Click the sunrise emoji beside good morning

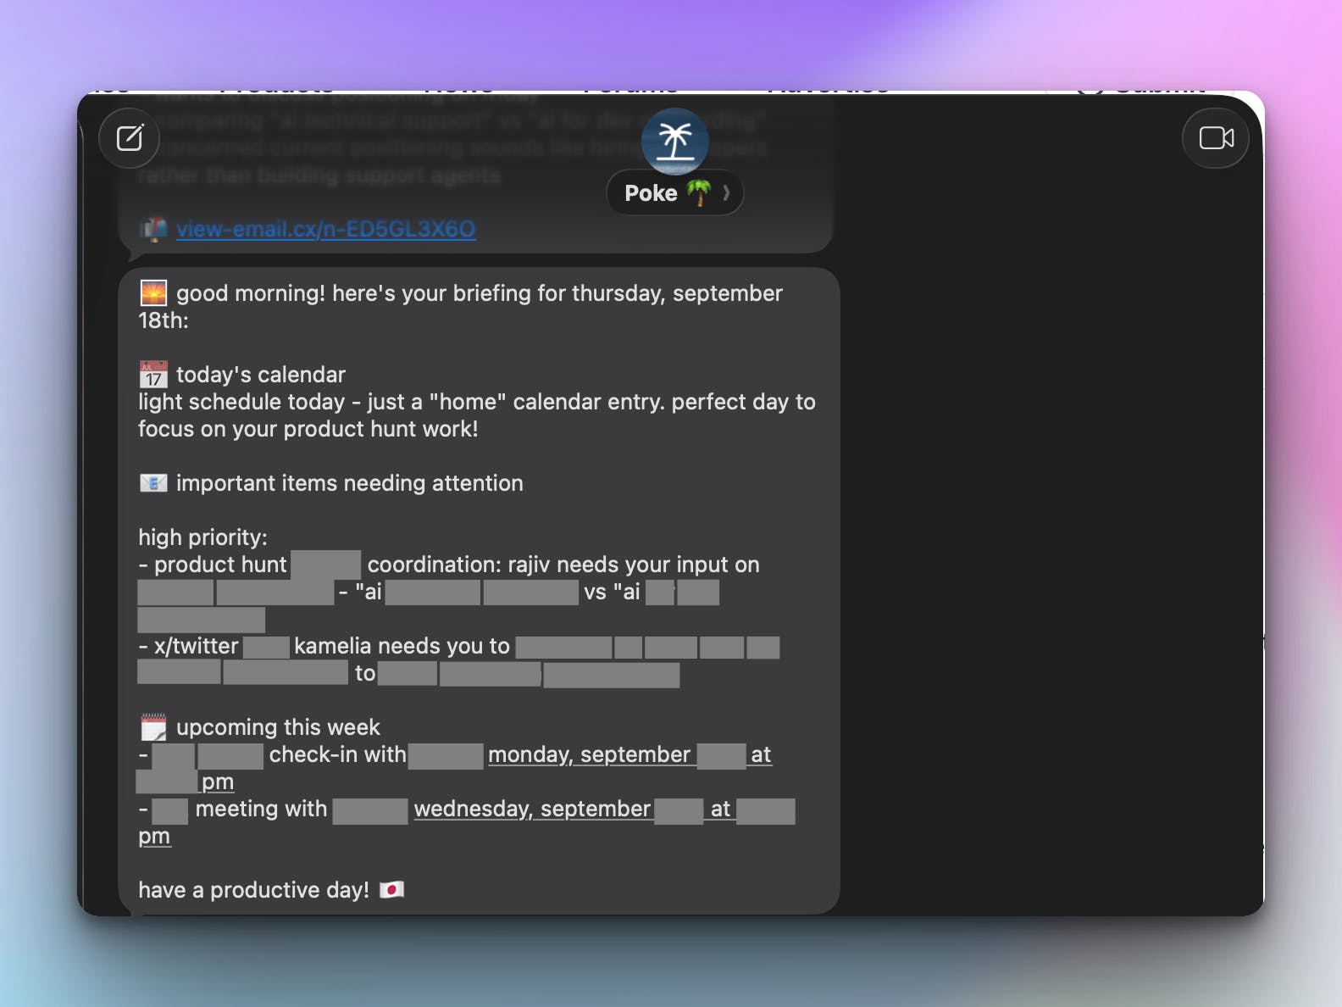[153, 293]
